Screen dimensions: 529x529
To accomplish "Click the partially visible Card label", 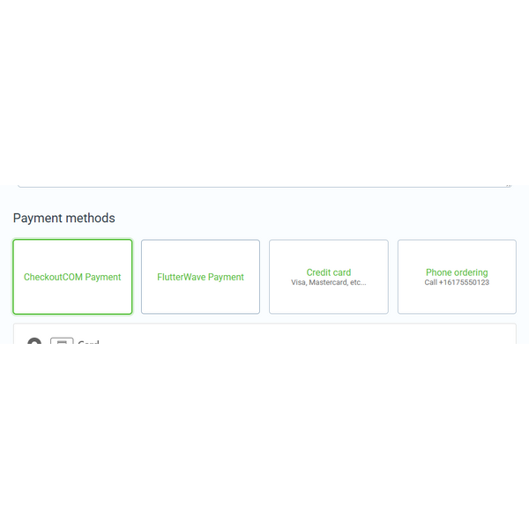I will pyautogui.click(x=88, y=342).
